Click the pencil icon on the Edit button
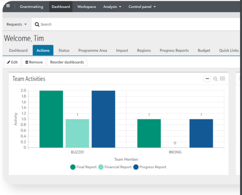Viewport: 242px width, 195px height. pos(9,62)
